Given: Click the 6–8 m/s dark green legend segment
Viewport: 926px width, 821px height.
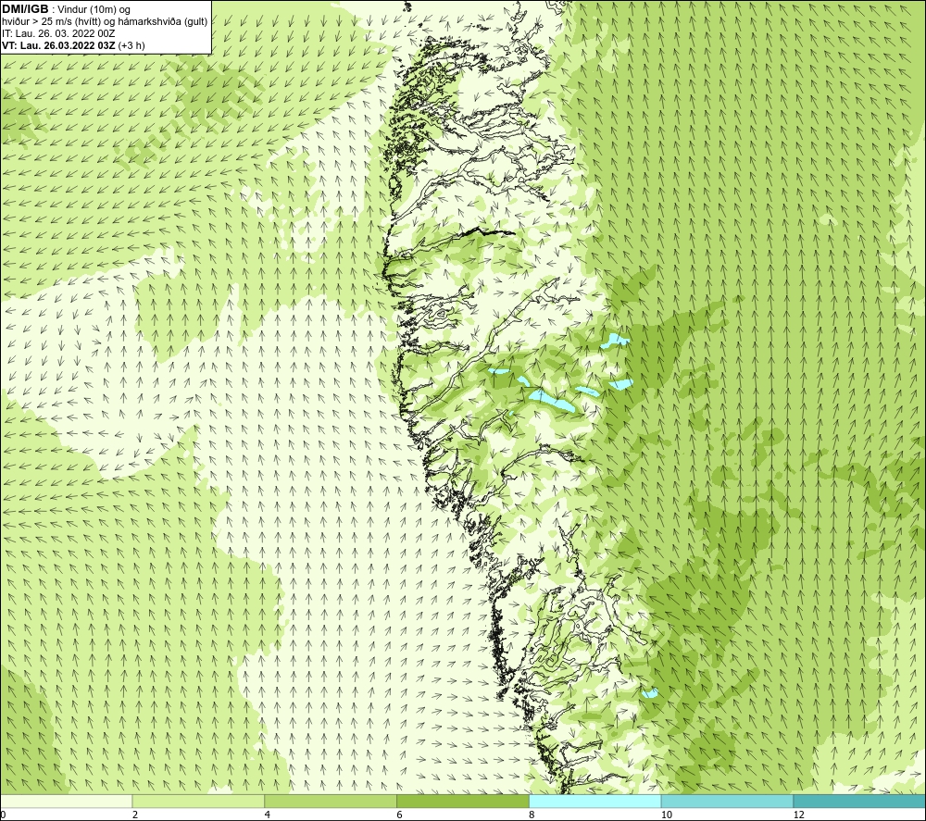Looking at the screenshot, I should (463, 801).
